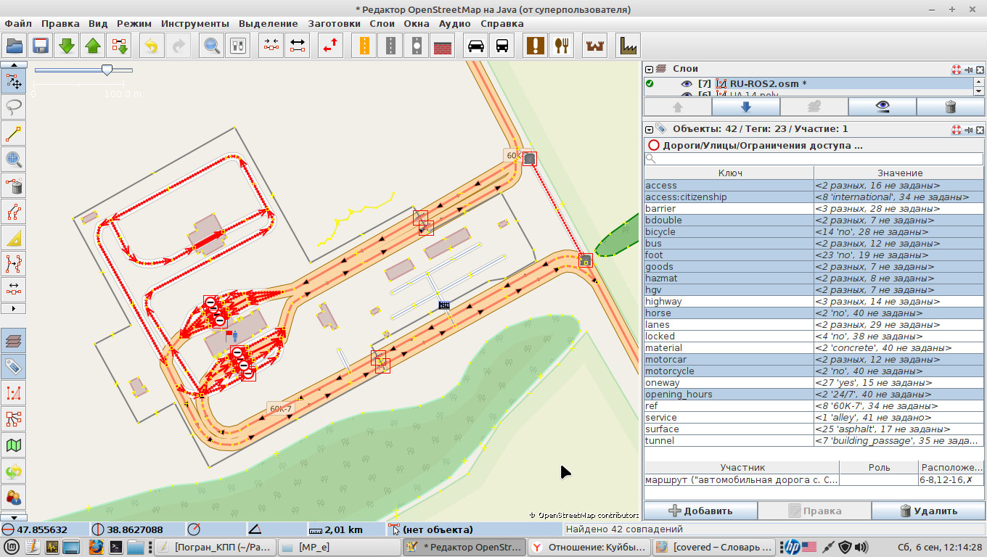
Task: Open the Инструменты menu
Action: 194,23
